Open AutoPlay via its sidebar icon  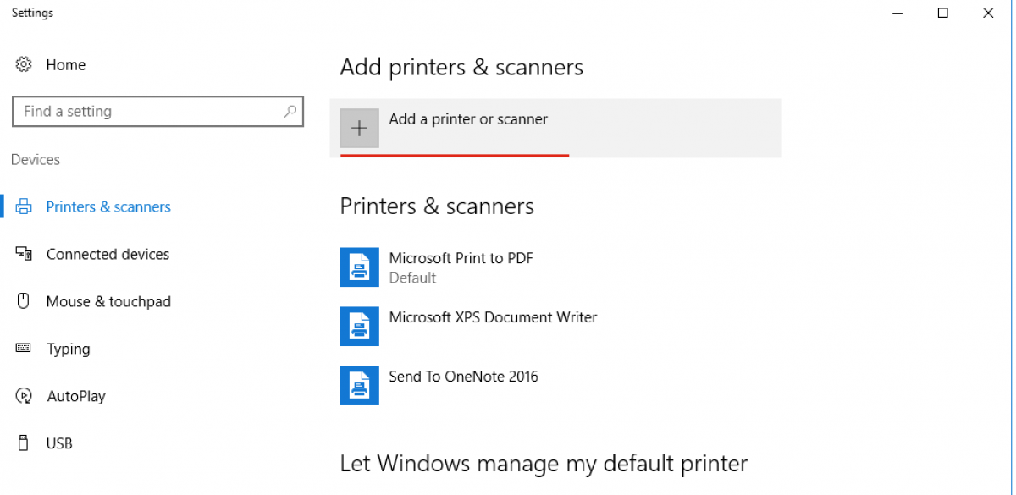[24, 396]
